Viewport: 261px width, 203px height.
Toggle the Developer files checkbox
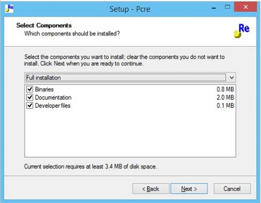pyautogui.click(x=30, y=105)
